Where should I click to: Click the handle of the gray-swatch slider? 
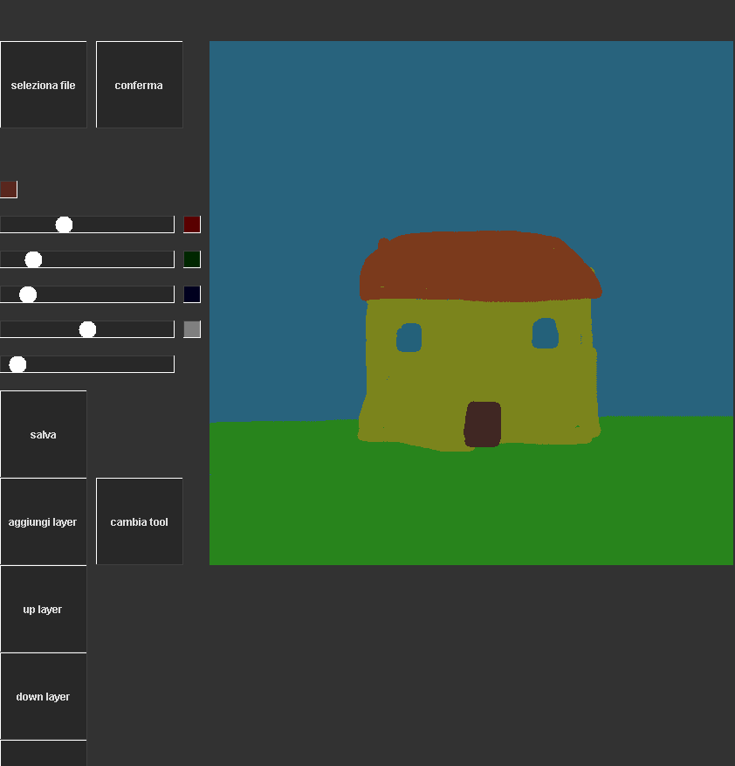pos(87,329)
